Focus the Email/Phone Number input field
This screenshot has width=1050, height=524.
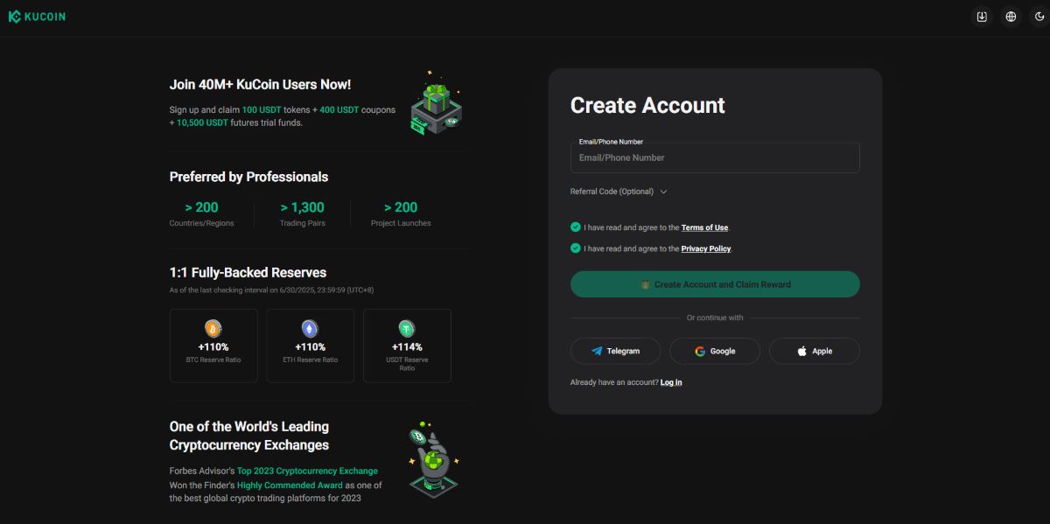[x=715, y=157]
